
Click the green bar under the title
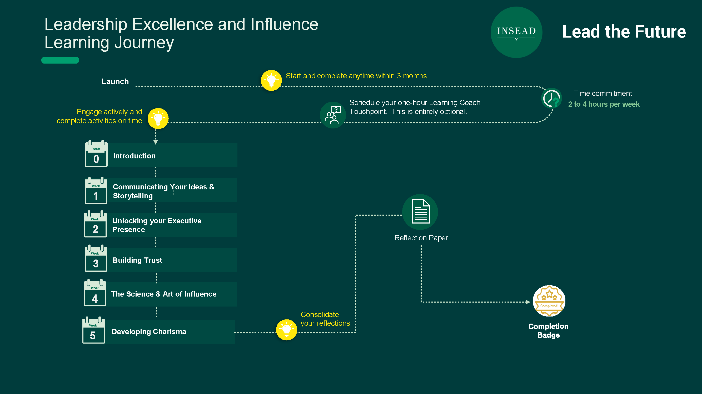click(x=60, y=60)
